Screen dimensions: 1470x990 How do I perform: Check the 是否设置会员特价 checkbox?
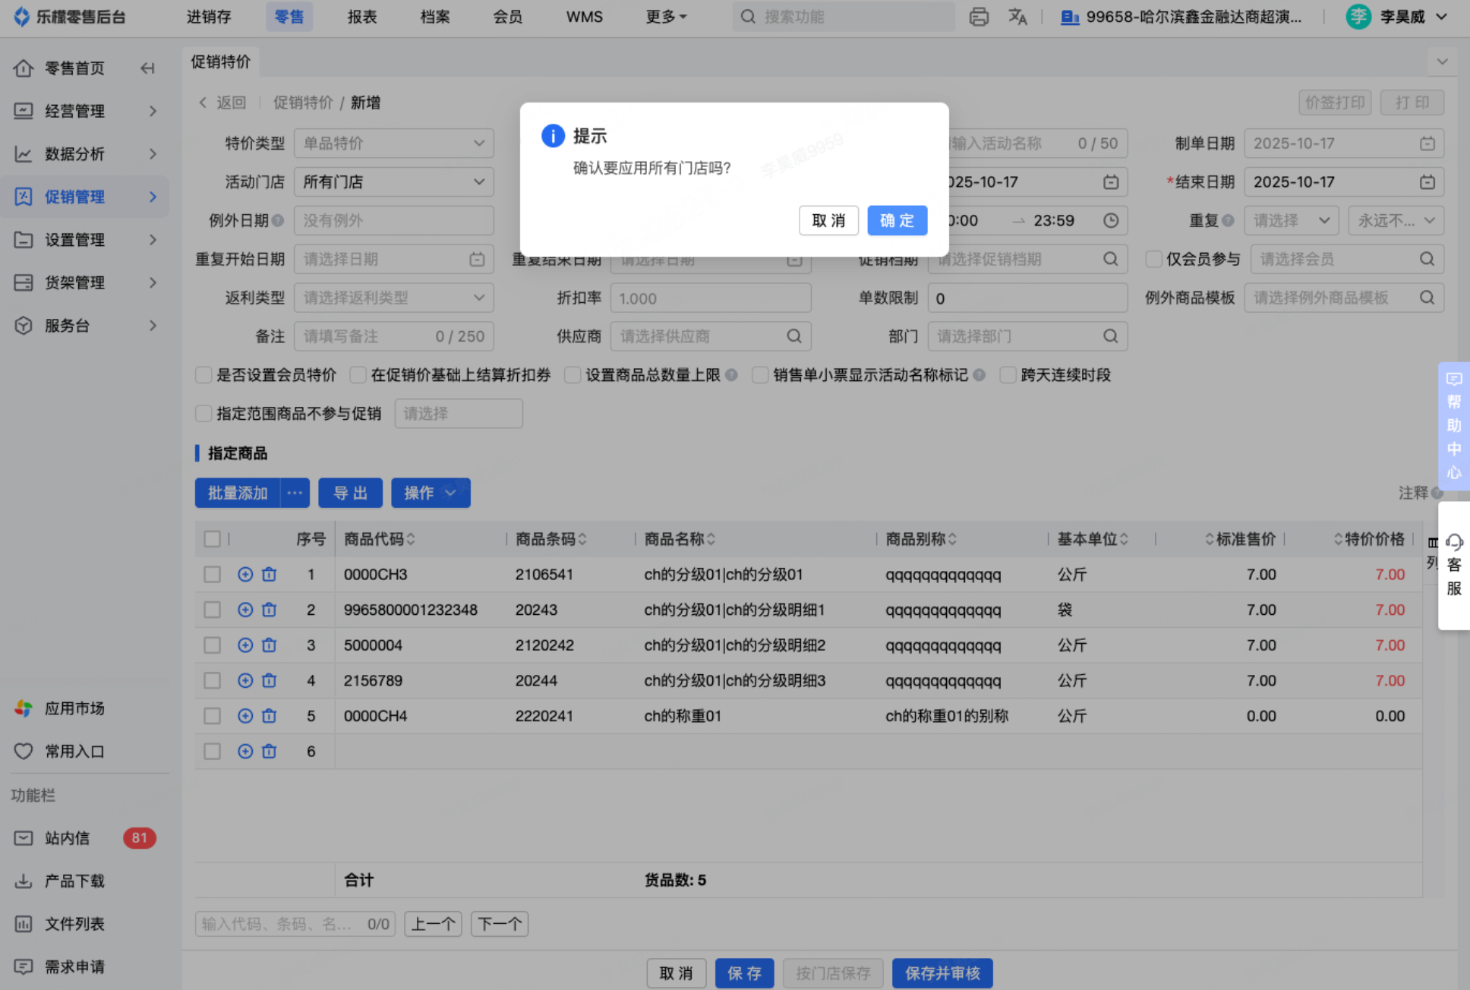pos(203,375)
